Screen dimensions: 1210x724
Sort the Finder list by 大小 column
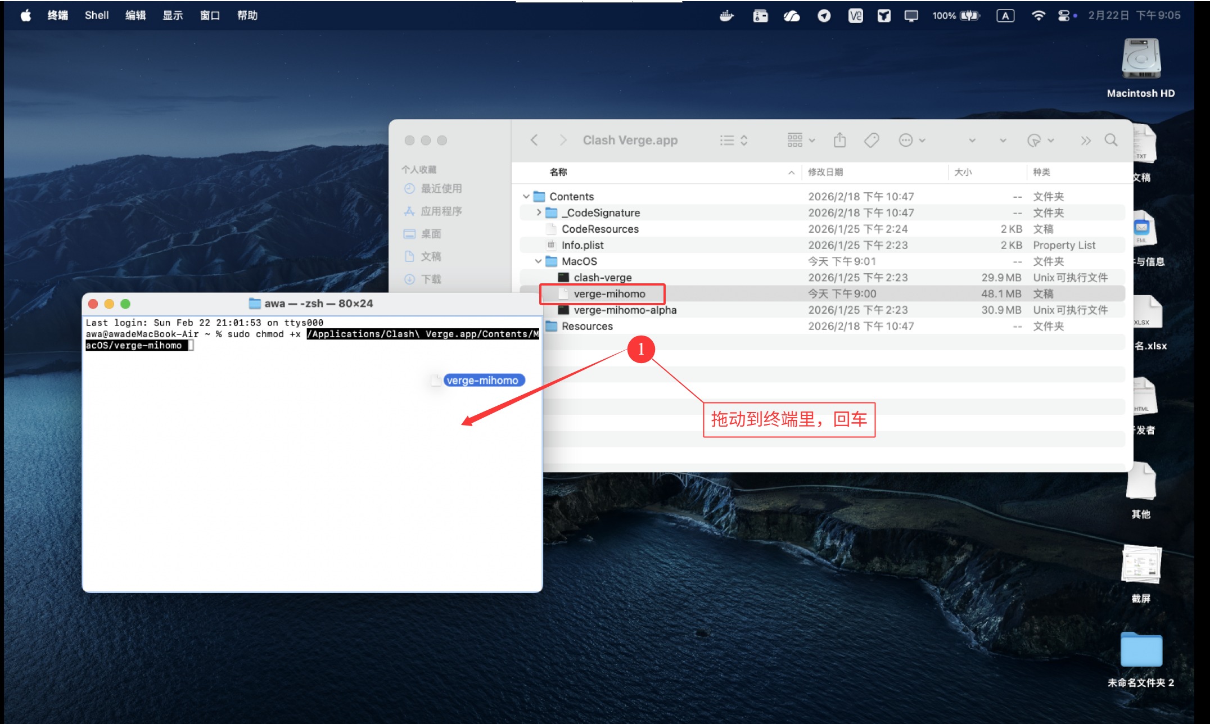(x=963, y=172)
